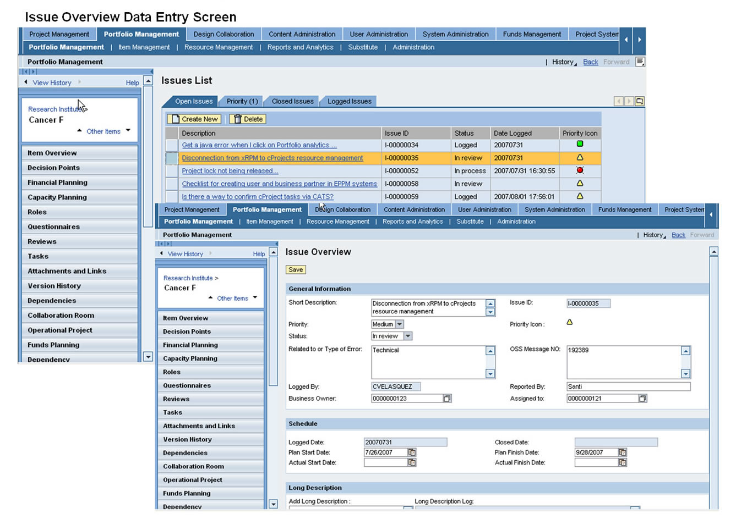
Task: Open tab list icon right of Issues tabs
Action: (639, 101)
